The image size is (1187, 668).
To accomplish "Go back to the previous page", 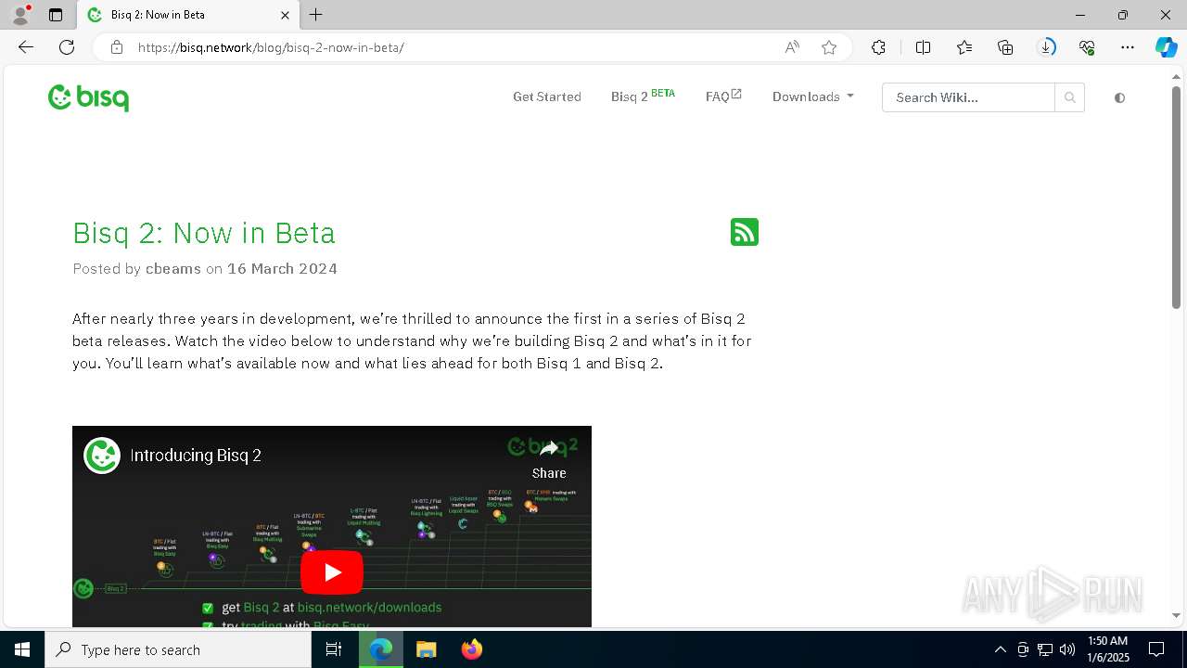I will 26,47.
